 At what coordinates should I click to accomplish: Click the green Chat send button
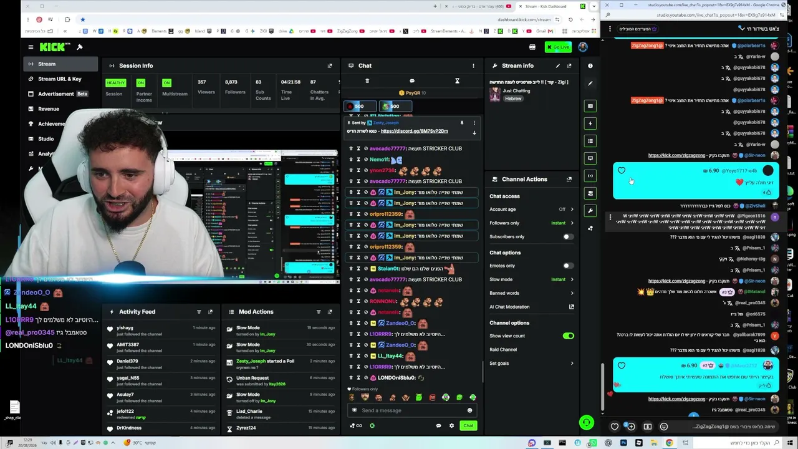click(468, 426)
